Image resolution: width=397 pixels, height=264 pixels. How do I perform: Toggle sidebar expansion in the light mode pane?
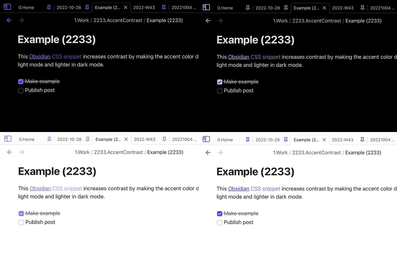click(x=8, y=139)
